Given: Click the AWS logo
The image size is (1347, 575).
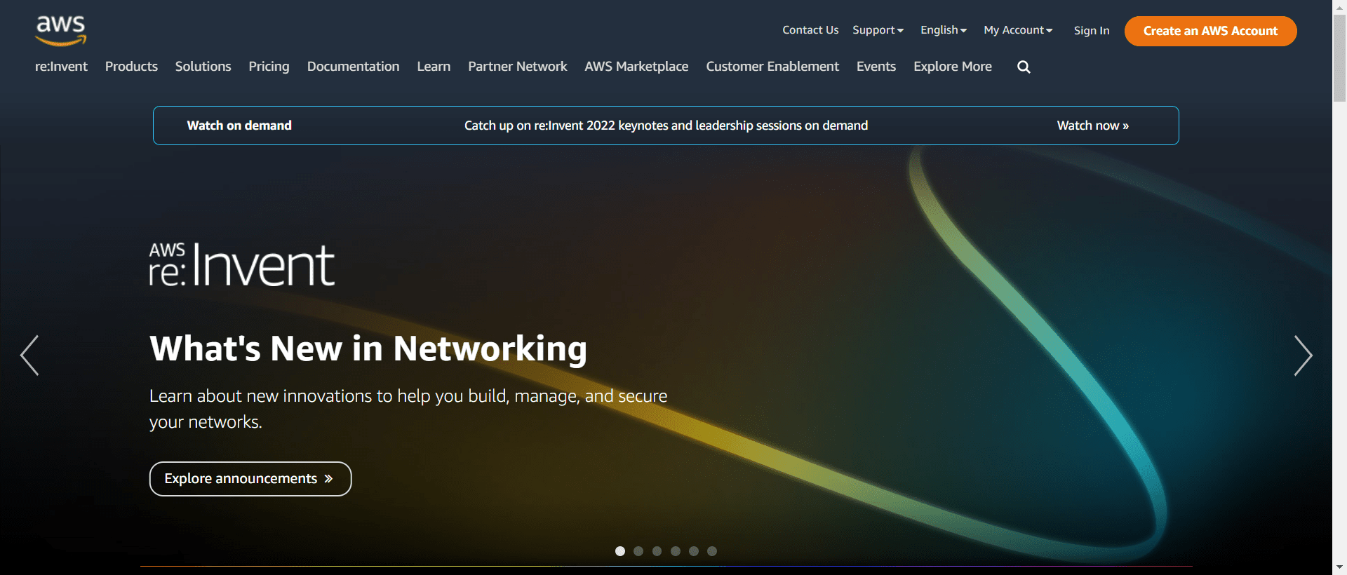Looking at the screenshot, I should click(61, 31).
